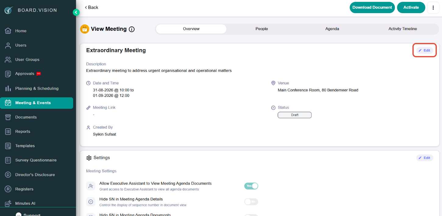Click the Extraordinary Meeting title
This screenshot has height=216, width=442.
tap(116, 51)
